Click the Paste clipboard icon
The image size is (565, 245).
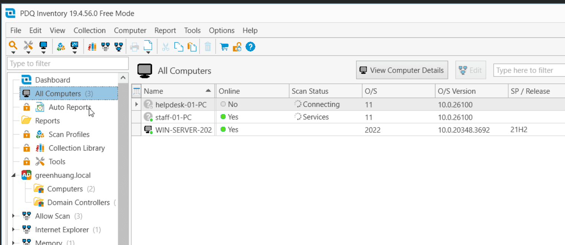point(192,47)
